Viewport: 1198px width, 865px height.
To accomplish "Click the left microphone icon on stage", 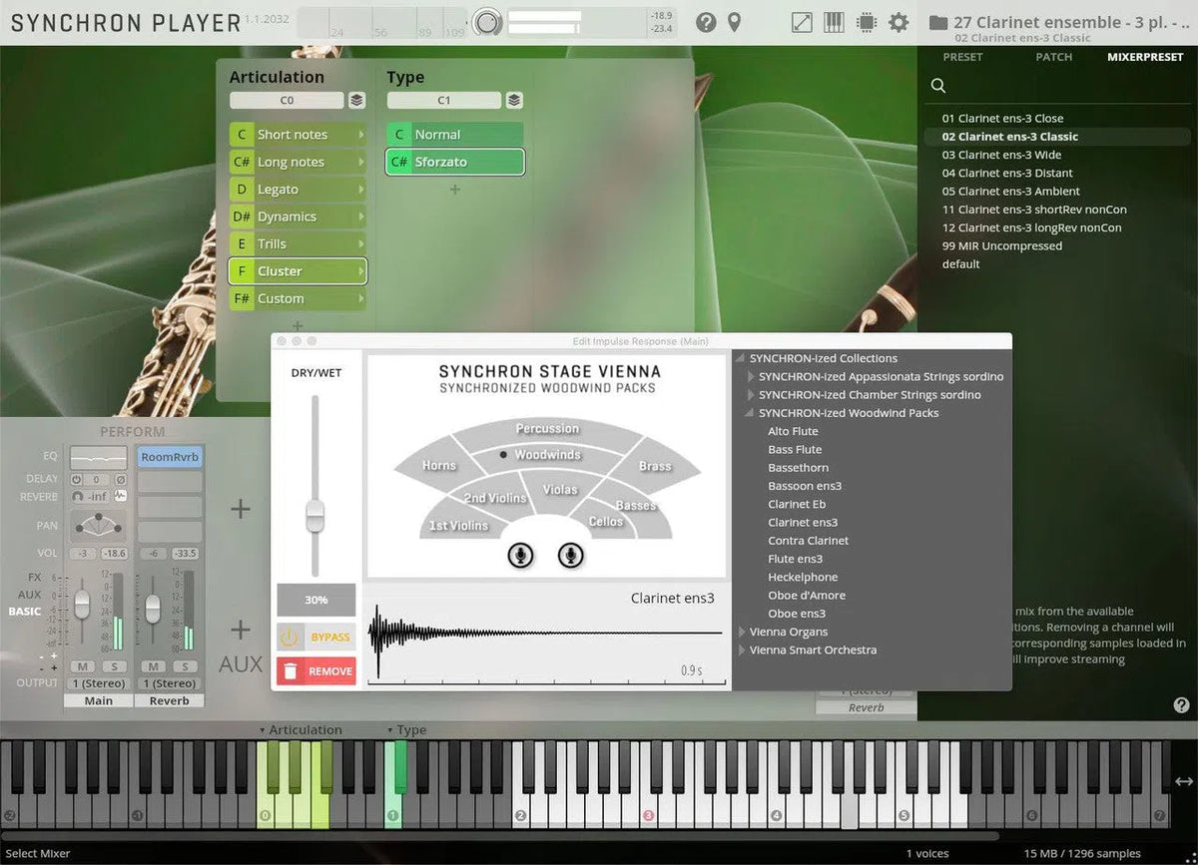I will point(520,555).
